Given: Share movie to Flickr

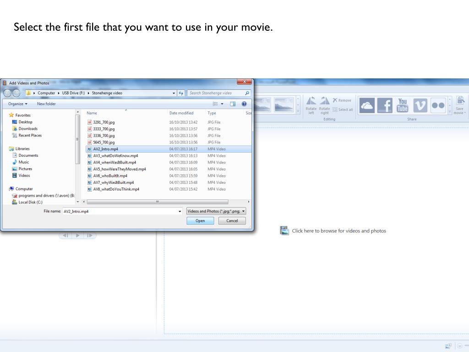Looking at the screenshot, I should pos(438,105).
